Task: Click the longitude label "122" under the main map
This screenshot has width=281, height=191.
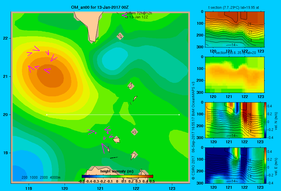Action: [x=136, y=188]
